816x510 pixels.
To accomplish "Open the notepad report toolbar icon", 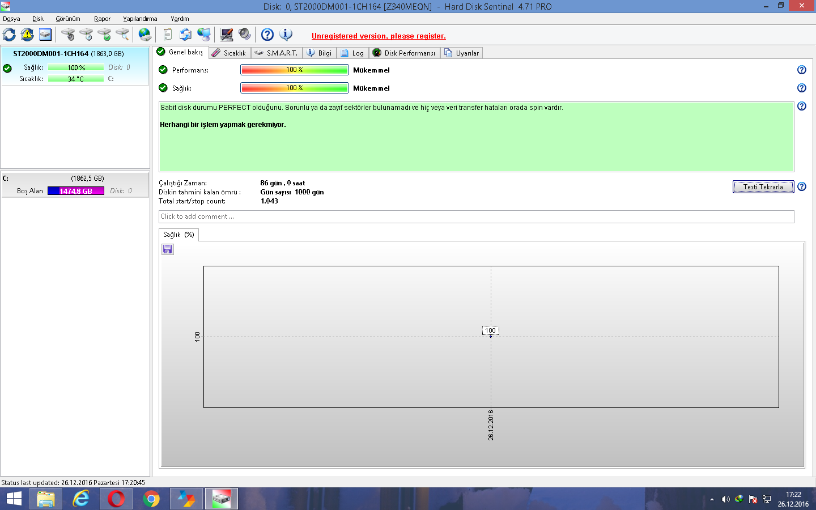I will tap(167, 35).
